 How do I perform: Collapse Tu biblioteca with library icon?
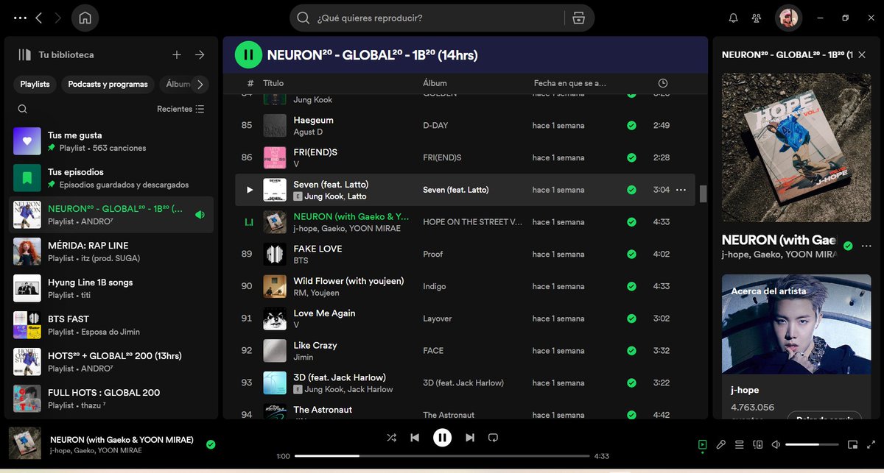click(x=25, y=54)
